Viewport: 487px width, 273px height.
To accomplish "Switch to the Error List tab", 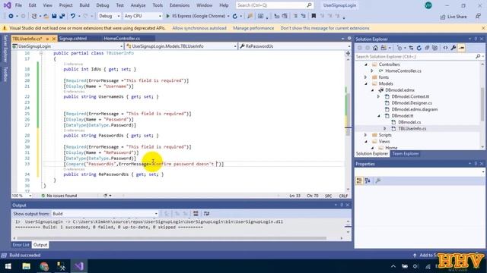I will 21,245.
